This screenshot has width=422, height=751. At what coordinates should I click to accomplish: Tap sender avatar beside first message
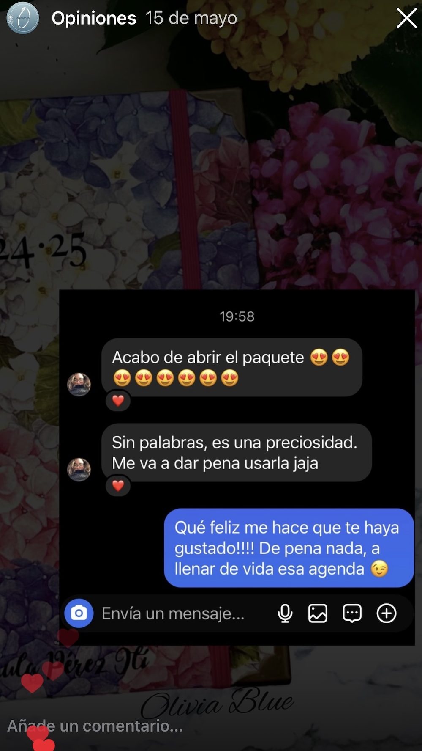79,384
